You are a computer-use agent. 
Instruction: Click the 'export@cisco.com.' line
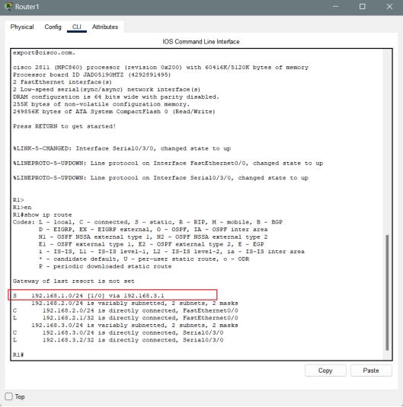pyautogui.click(x=44, y=52)
